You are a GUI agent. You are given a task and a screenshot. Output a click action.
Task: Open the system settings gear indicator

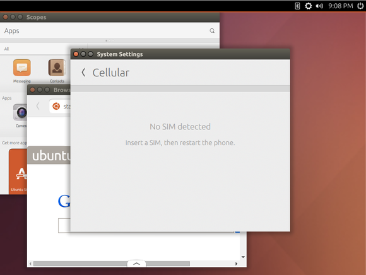308,6
